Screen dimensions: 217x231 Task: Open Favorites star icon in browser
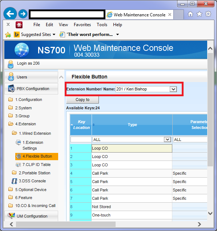click(199, 14)
